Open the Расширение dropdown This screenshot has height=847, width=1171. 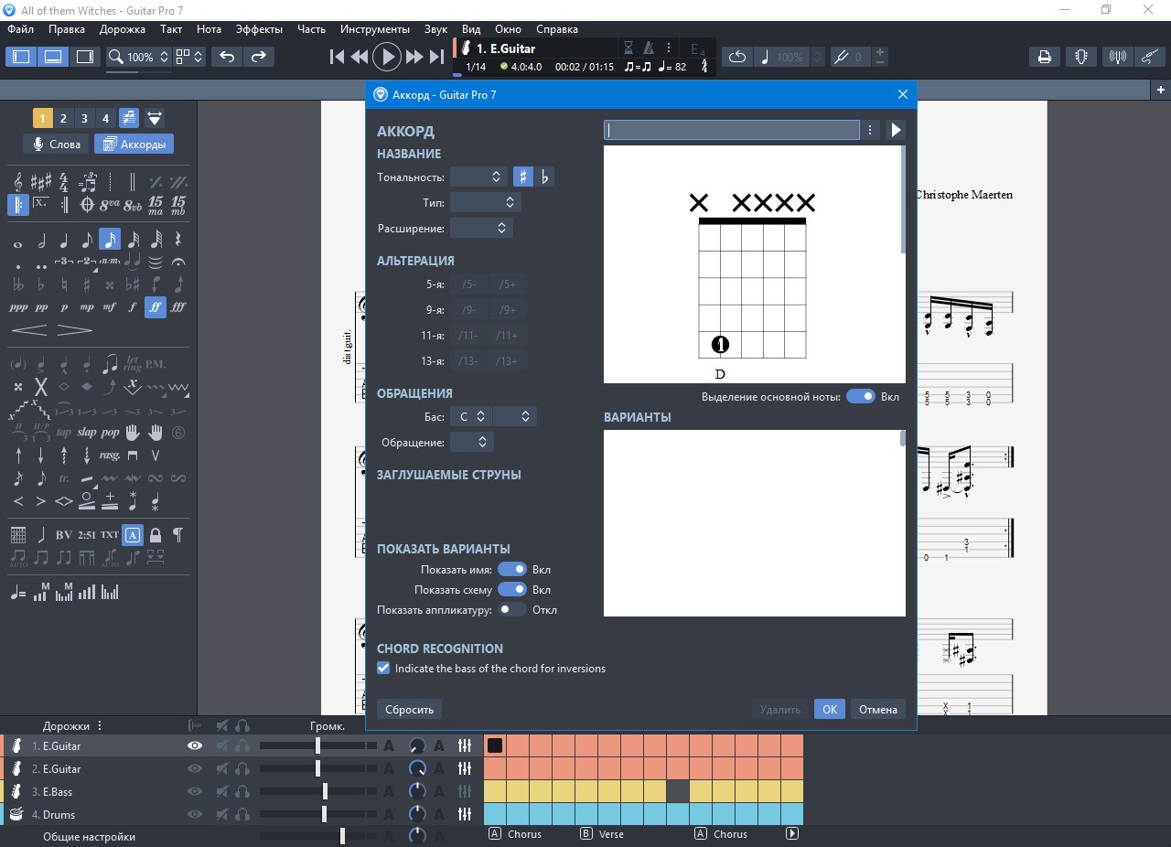(482, 228)
